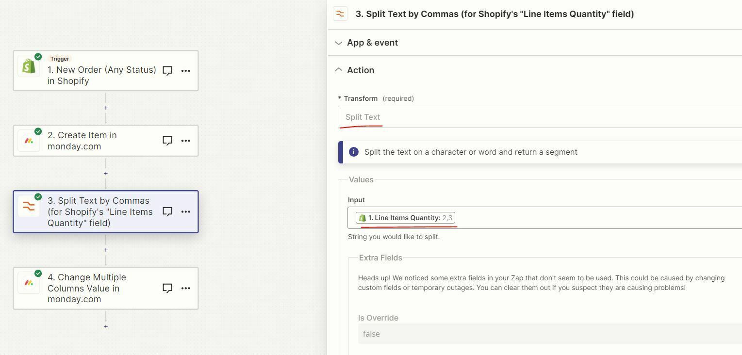The image size is (742, 355).
Task: Add step between Shopify trigger and Create Item
Action: 106,108
